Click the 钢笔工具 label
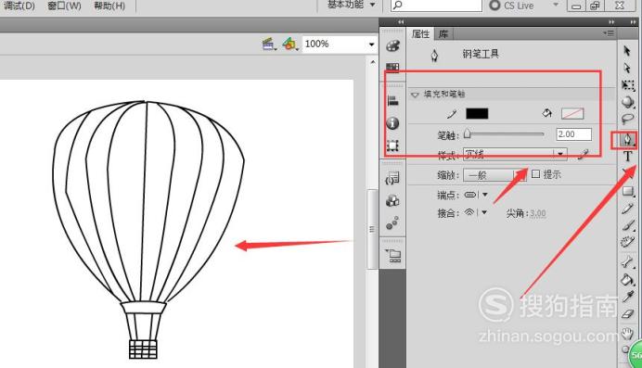The image size is (642, 368). [x=481, y=54]
